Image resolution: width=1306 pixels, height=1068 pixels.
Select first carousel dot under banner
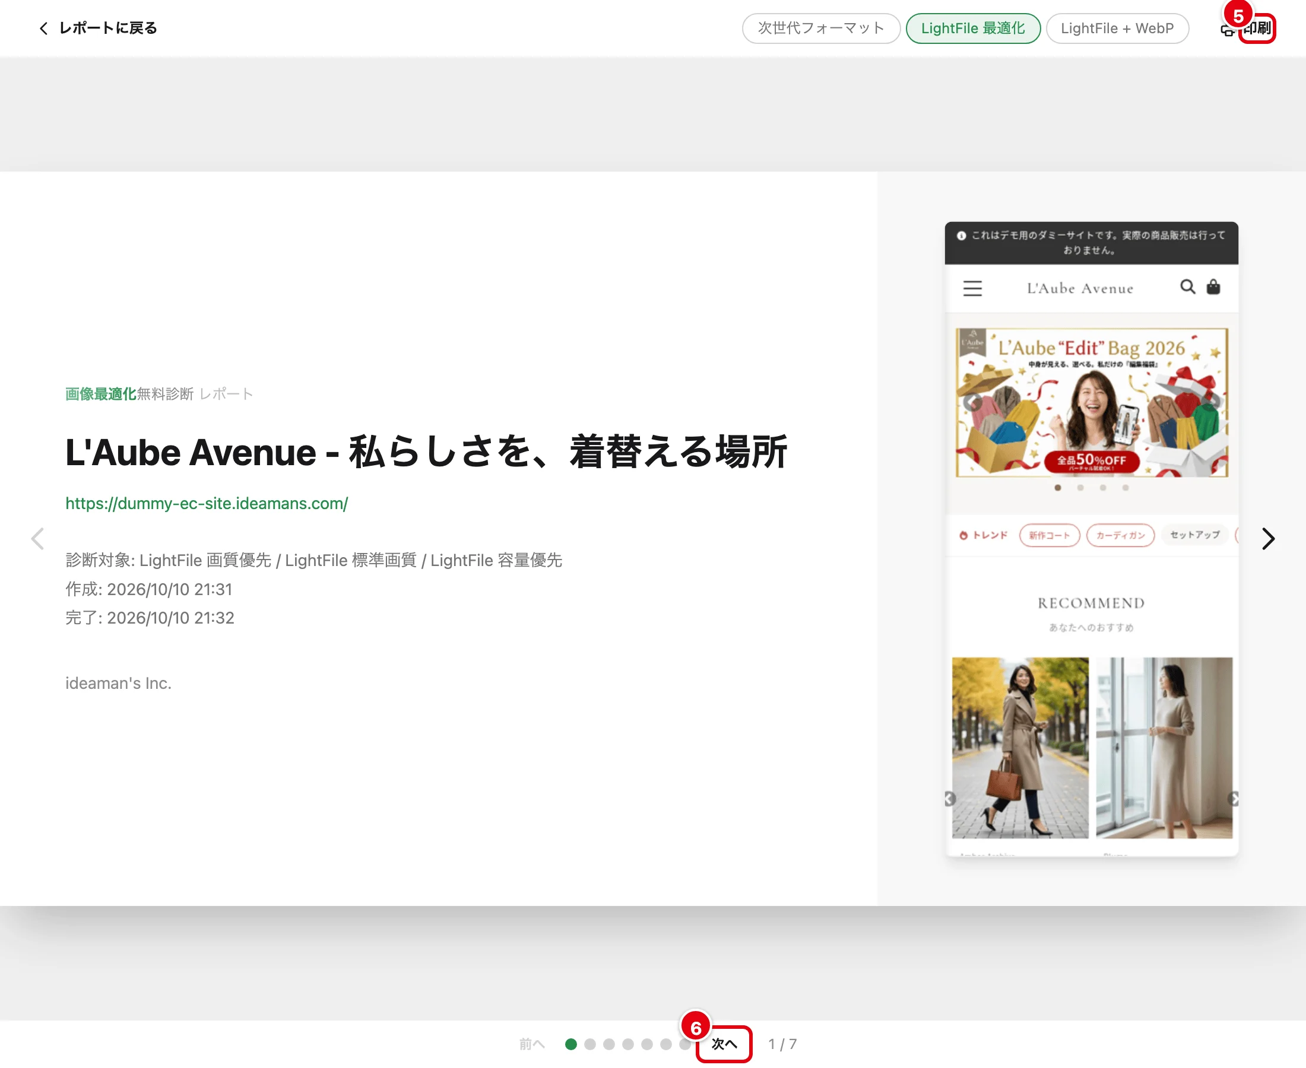tap(1057, 488)
